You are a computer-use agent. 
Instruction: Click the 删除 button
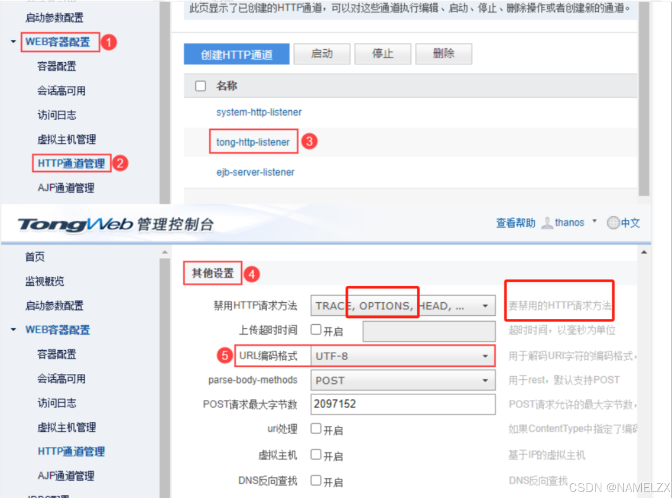coord(444,54)
